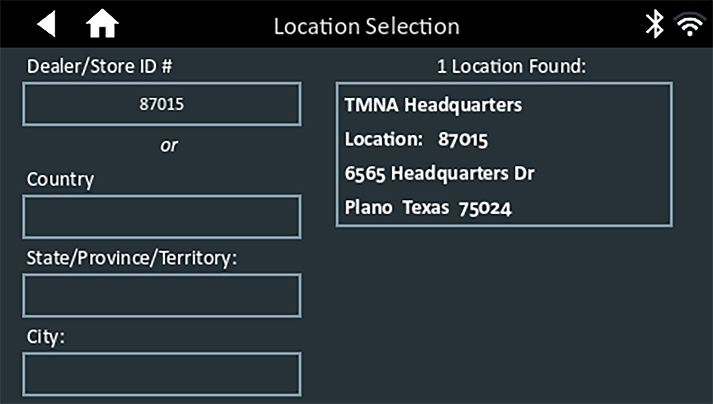Go back with the left arrow icon
The width and height of the screenshot is (713, 404).
click(47, 24)
